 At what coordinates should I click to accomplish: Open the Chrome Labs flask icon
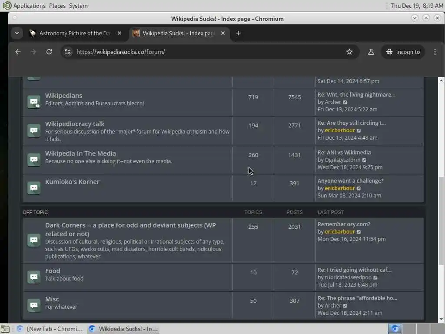point(371,52)
